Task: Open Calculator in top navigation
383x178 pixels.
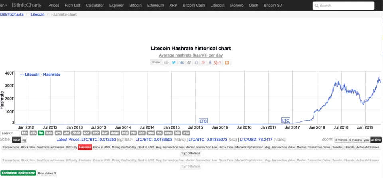Action: (x=95, y=5)
